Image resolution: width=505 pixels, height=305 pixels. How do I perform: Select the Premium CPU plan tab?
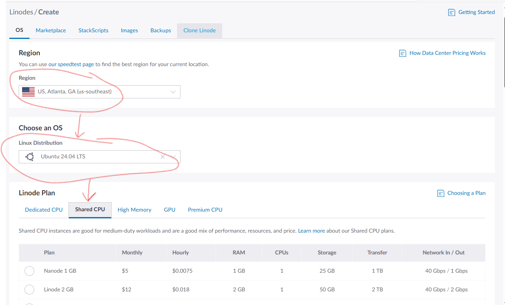coord(205,210)
